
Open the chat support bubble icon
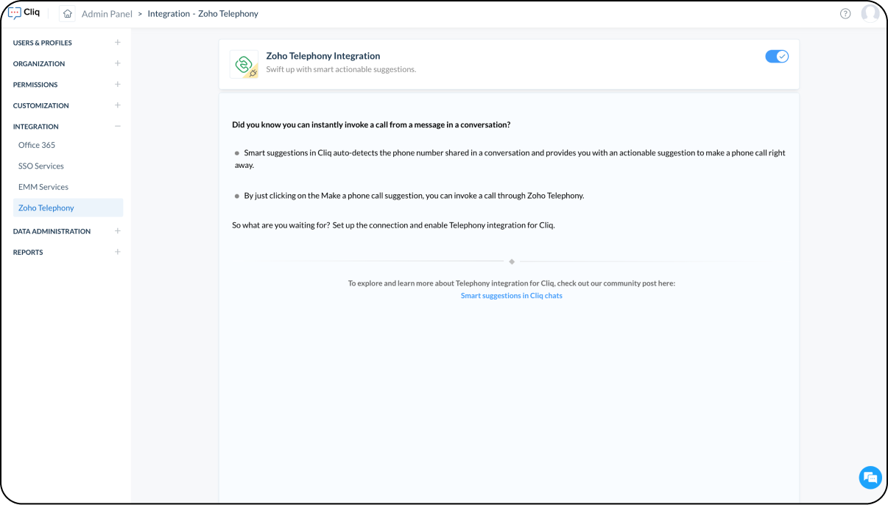click(x=870, y=477)
